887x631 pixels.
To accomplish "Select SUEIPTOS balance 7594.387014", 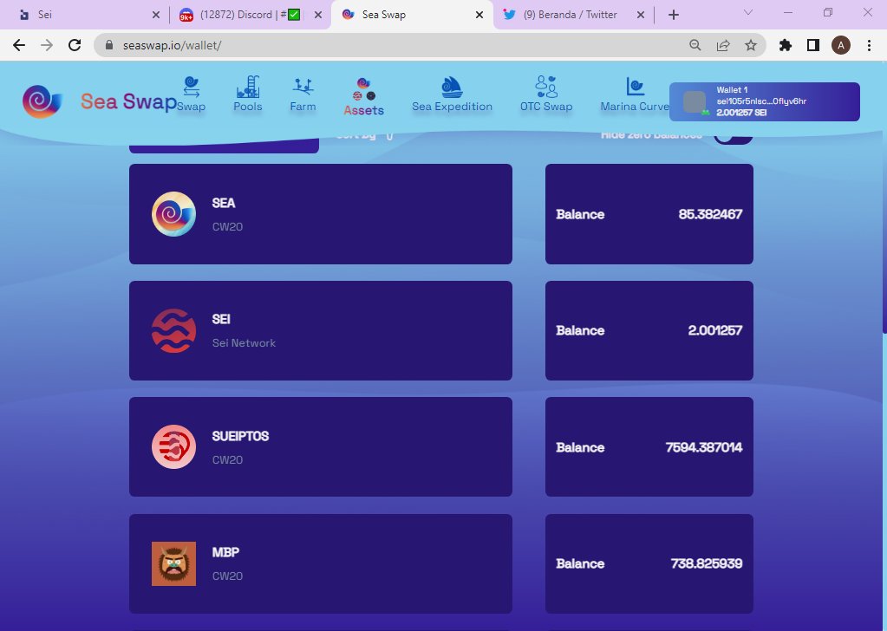I will tap(704, 447).
